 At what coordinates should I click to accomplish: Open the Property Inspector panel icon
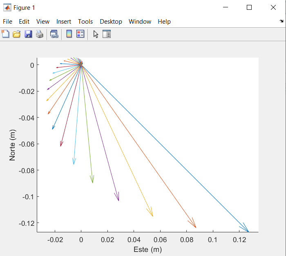(107, 34)
